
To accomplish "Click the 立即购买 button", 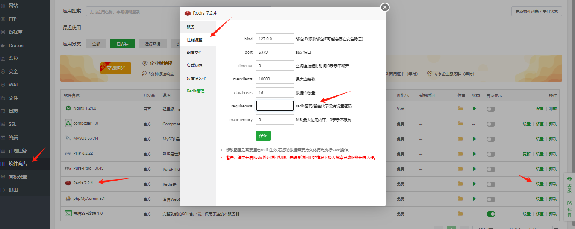I will [115, 68].
